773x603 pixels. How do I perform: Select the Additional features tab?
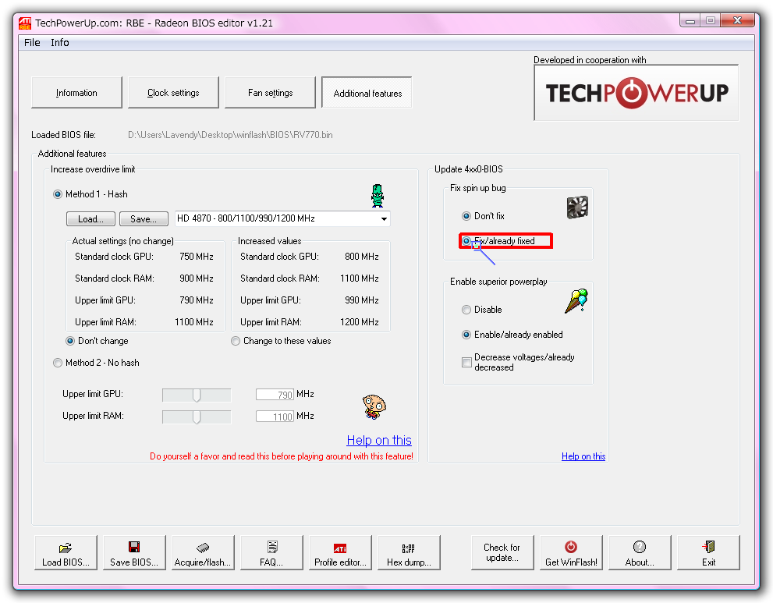click(x=367, y=93)
